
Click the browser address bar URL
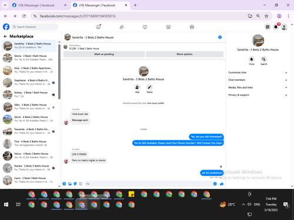point(78,16)
